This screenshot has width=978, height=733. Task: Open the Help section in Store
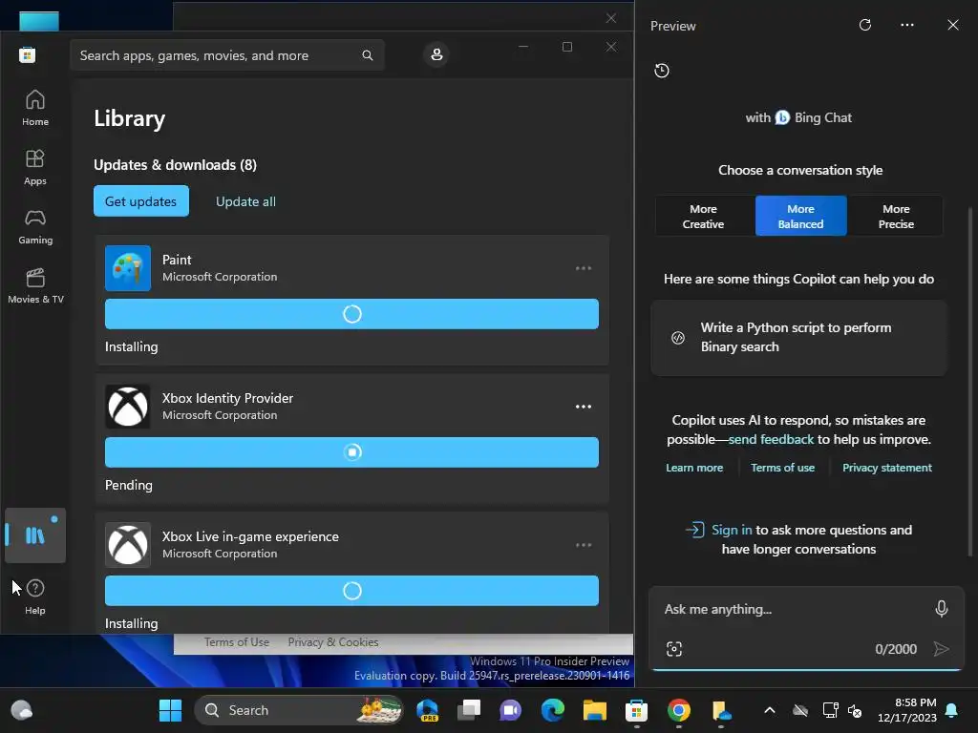[x=35, y=597]
